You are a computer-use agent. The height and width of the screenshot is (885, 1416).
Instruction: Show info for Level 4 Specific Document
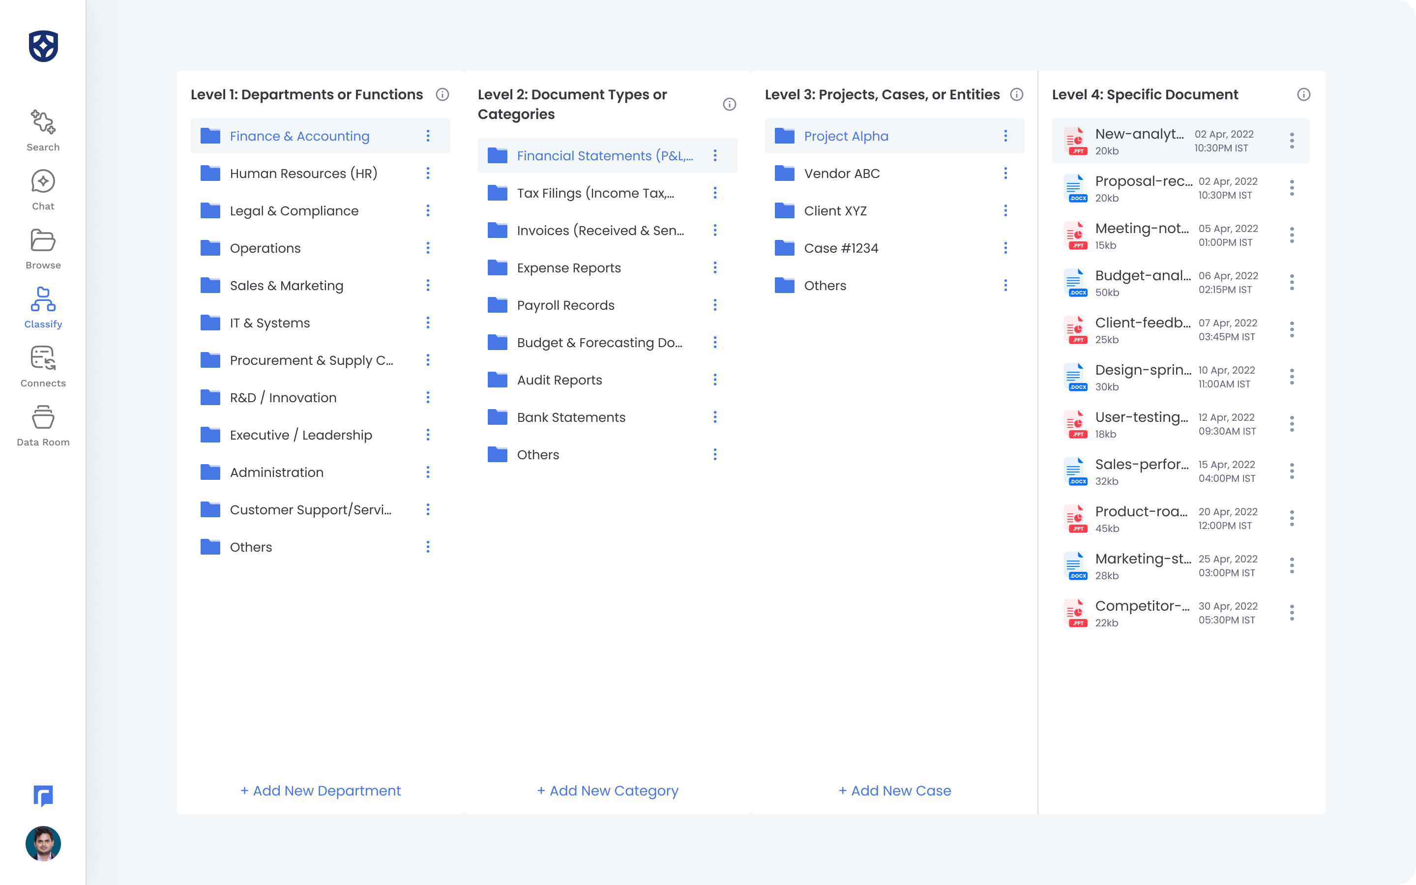click(1304, 94)
